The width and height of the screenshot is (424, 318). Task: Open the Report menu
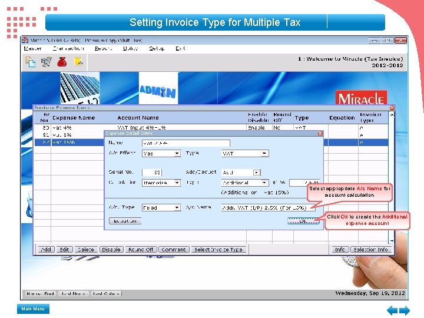pos(103,48)
